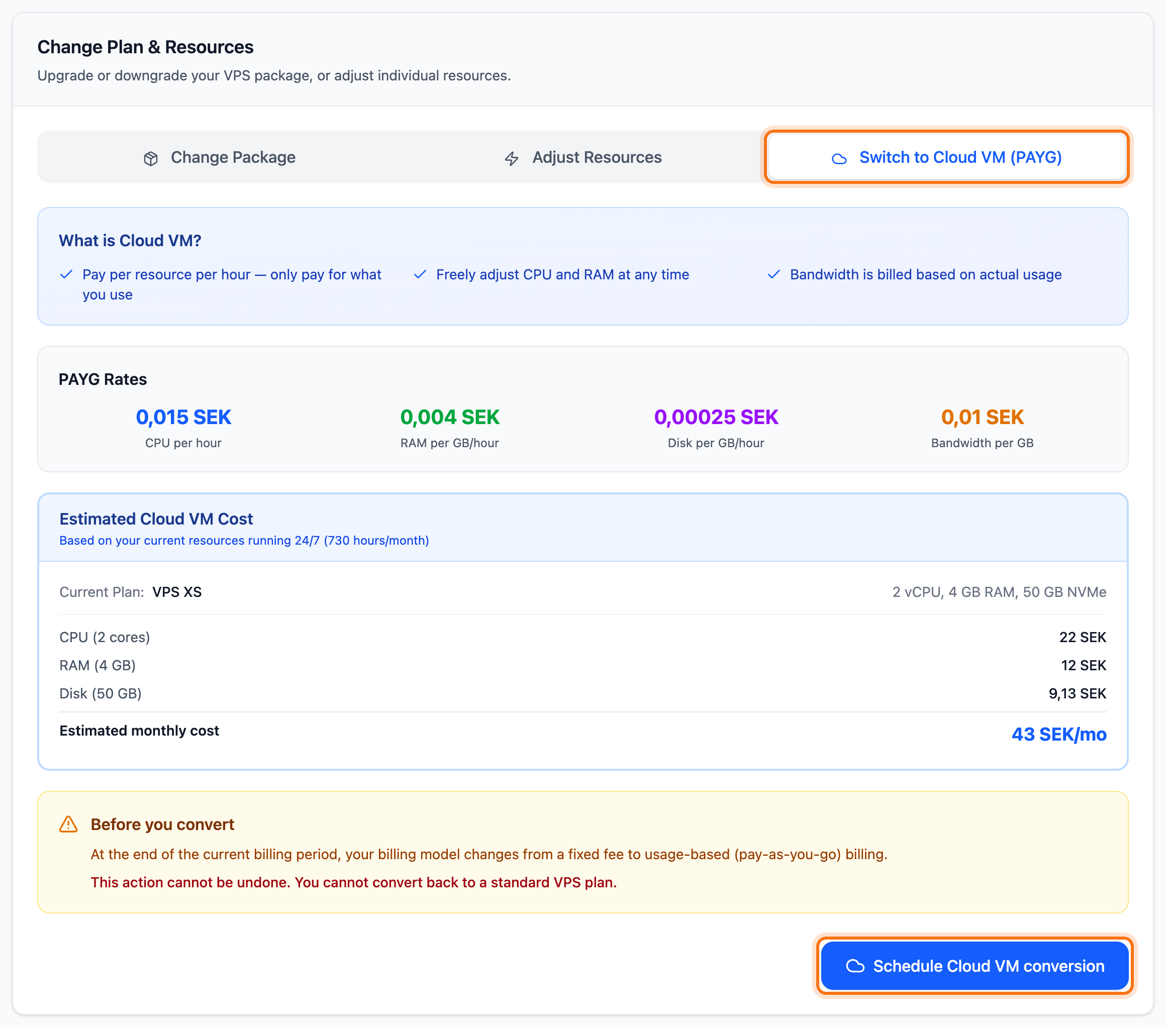Click the cloud icon on the Schedule button

click(854, 966)
